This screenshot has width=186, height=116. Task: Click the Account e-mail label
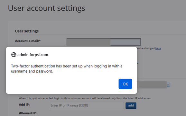28,41
